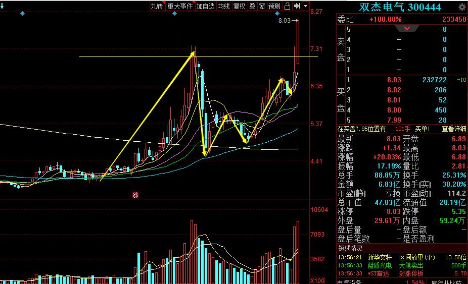Click the buy level 3 price 8.01
The image size is (468, 284).
[394, 100]
